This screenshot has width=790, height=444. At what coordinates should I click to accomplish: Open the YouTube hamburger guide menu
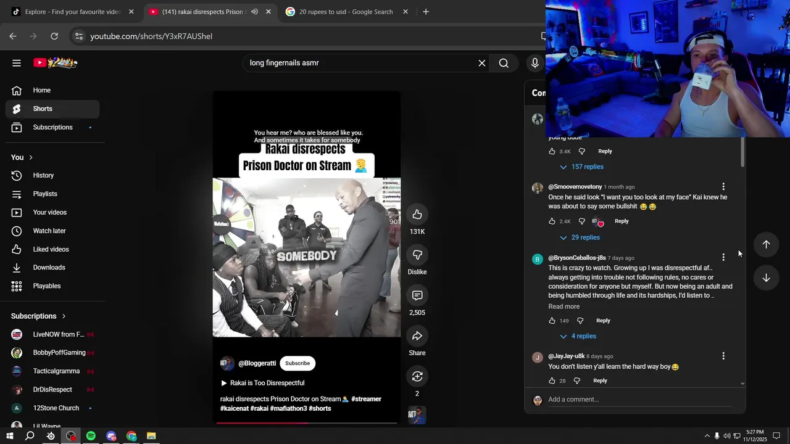[x=17, y=63]
